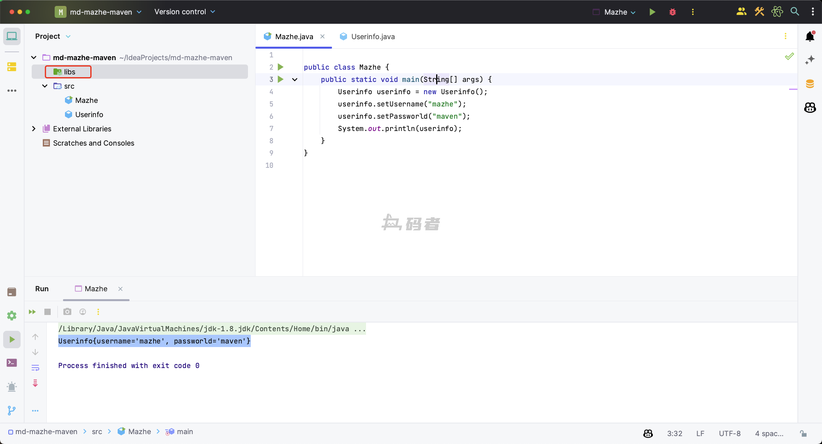Open the Database tool window icon
Image resolution: width=822 pixels, height=444 pixels.
point(810,83)
